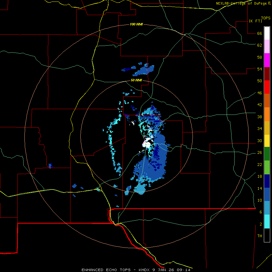Click the gold legend swatch below orange
The image size is (272, 272).
point(267,128)
